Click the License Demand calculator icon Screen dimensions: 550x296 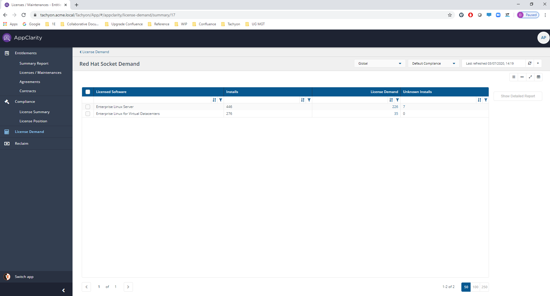[7, 132]
